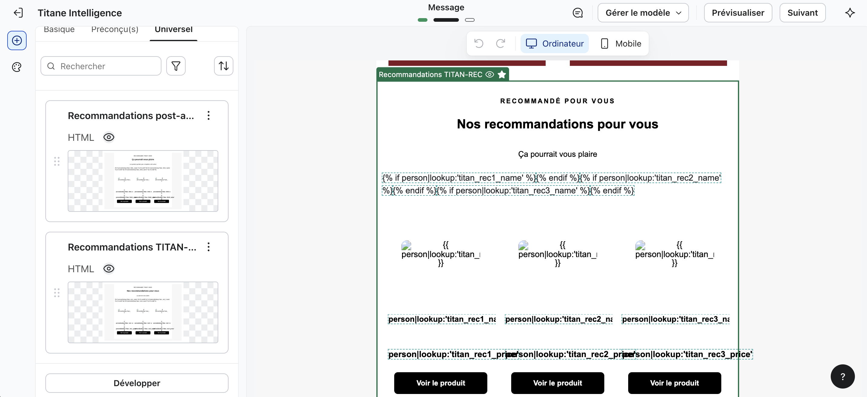Click the titan_rec1_name placeholder text
Image resolution: width=867 pixels, height=397 pixels.
coord(442,319)
